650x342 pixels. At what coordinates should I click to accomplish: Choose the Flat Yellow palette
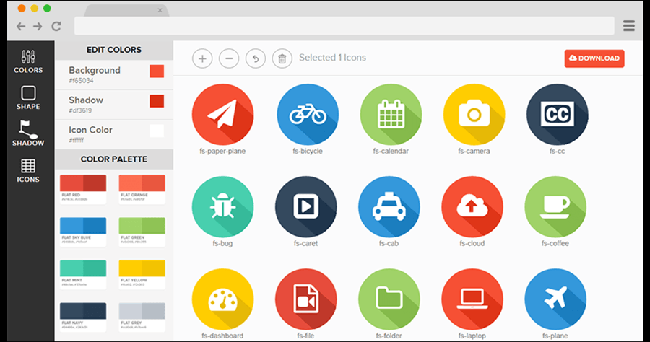[x=142, y=274]
